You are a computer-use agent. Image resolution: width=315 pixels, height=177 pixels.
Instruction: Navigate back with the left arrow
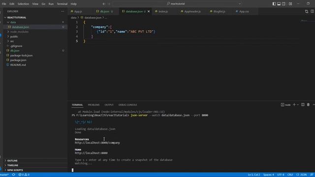104,4
